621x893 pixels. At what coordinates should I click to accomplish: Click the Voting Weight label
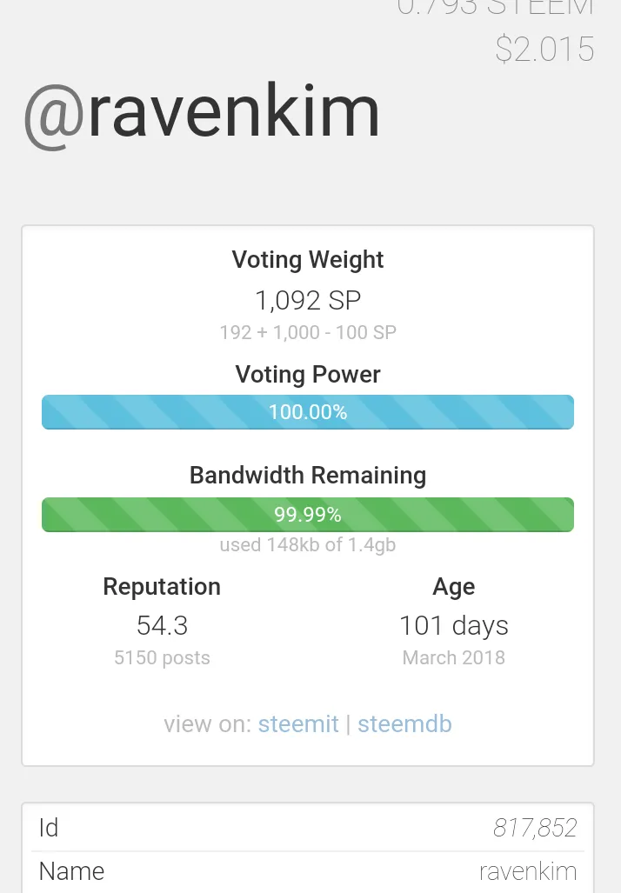[308, 260]
